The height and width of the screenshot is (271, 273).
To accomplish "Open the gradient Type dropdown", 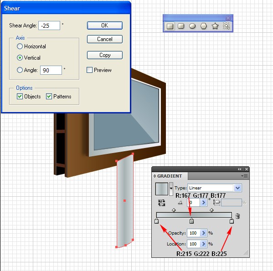I will click(238, 188).
